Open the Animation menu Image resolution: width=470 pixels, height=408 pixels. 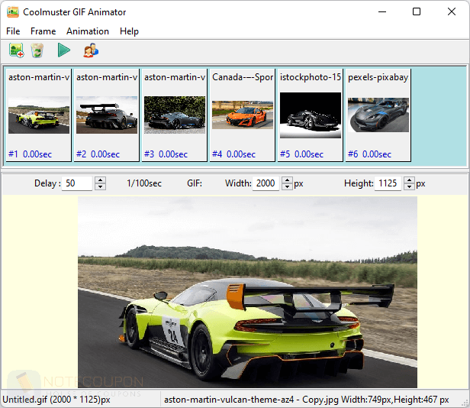point(88,31)
